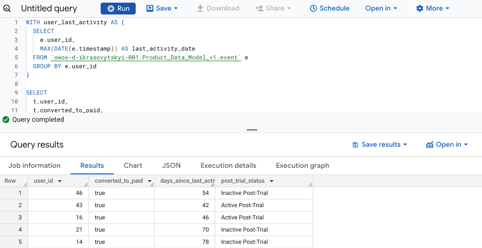Open user_id column sort menu arrow
This screenshot has width=482, height=248.
coord(60,181)
